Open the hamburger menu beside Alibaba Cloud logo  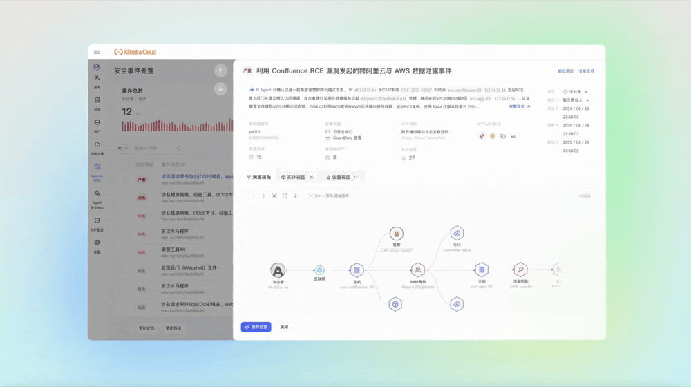(x=97, y=52)
